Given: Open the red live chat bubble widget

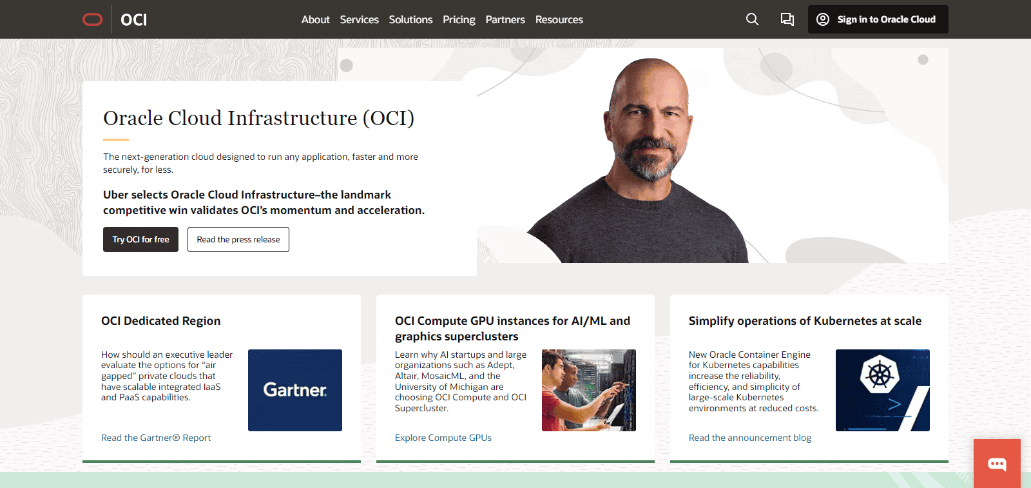Looking at the screenshot, I should pos(997,464).
